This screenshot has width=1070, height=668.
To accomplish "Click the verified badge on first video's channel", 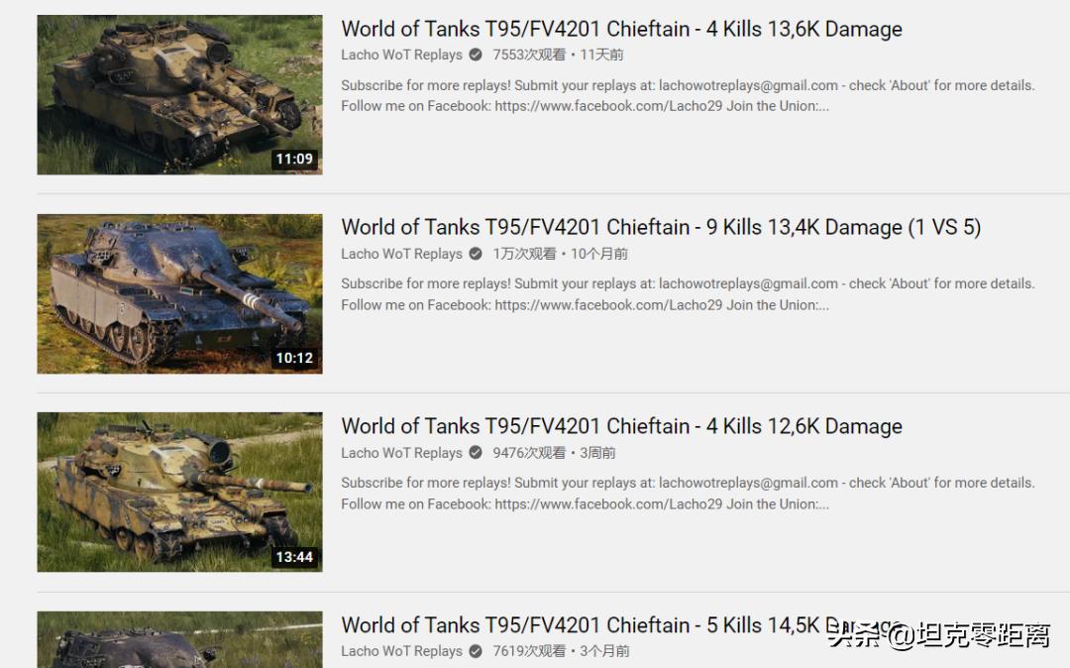I will [x=476, y=55].
